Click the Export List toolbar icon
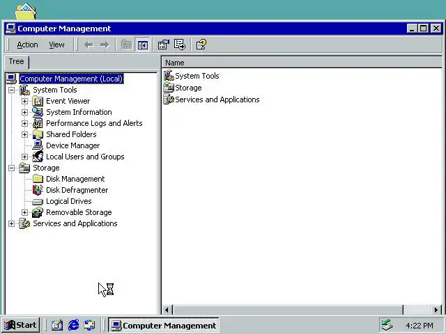 point(180,45)
